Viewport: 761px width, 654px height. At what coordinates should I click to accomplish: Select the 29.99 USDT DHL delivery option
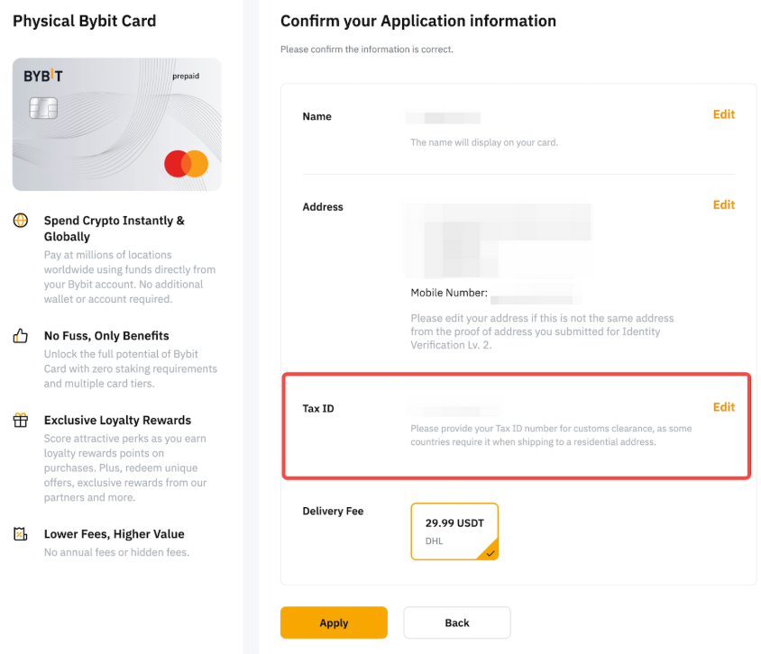(454, 531)
